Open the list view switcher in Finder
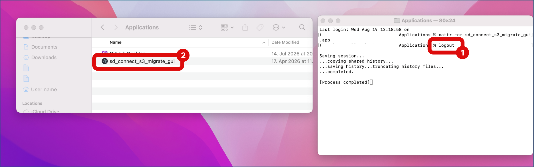Viewport: 534px width, 167px height. pos(196,27)
